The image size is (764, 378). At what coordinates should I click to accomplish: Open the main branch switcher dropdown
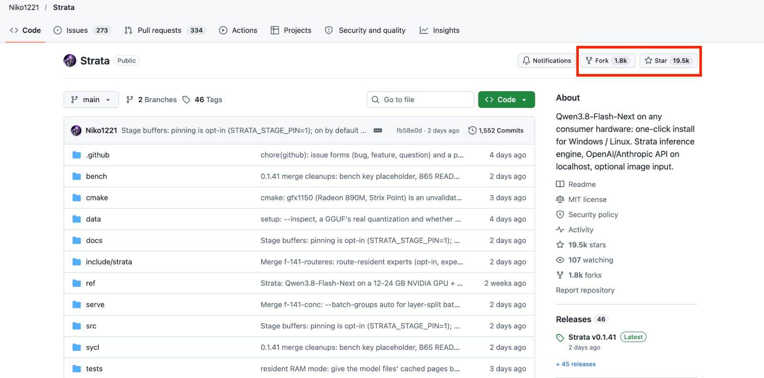point(91,100)
